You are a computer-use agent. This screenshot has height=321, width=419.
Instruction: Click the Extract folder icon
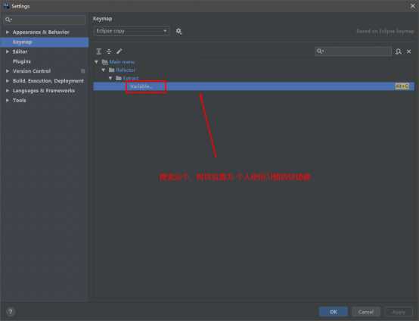pyautogui.click(x=119, y=78)
